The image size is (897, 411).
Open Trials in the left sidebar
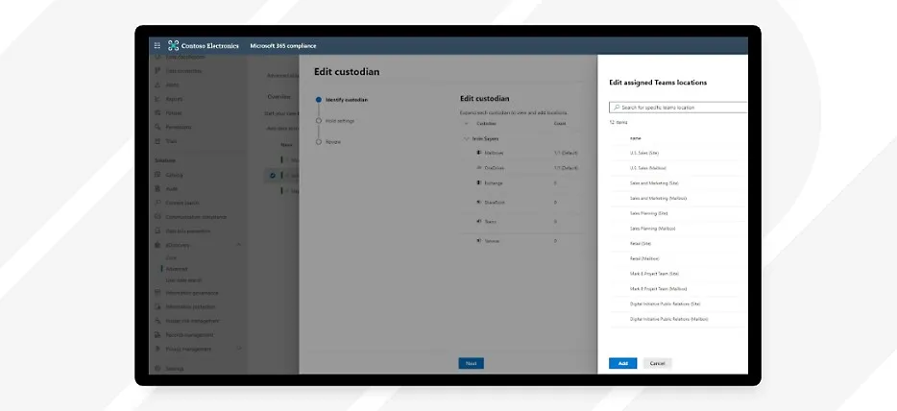point(171,141)
